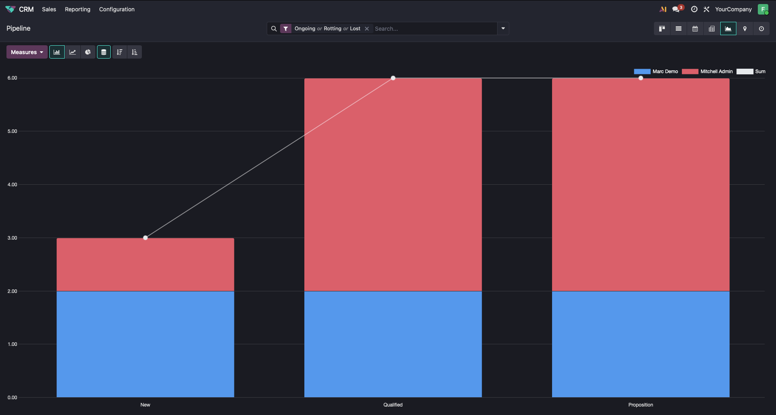Screen dimensions: 776x415
Task: Switch to the List view
Action: click(x=679, y=29)
